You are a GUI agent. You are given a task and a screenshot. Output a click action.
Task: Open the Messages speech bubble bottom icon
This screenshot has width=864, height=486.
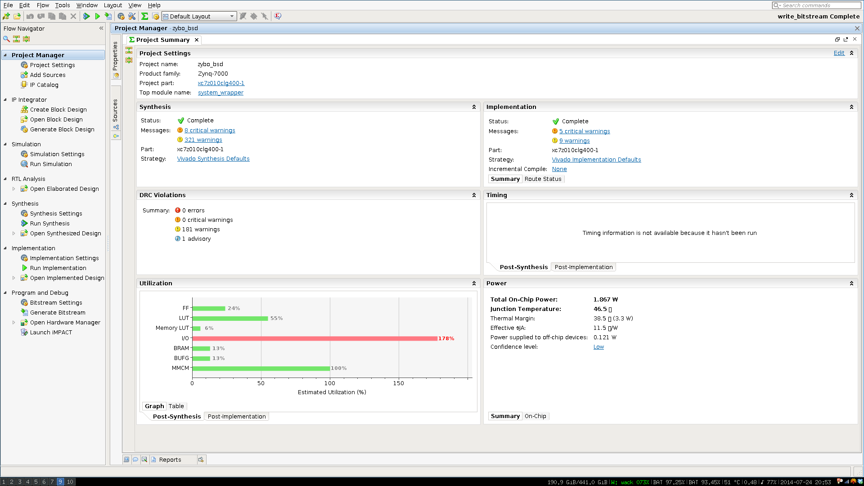(135, 459)
